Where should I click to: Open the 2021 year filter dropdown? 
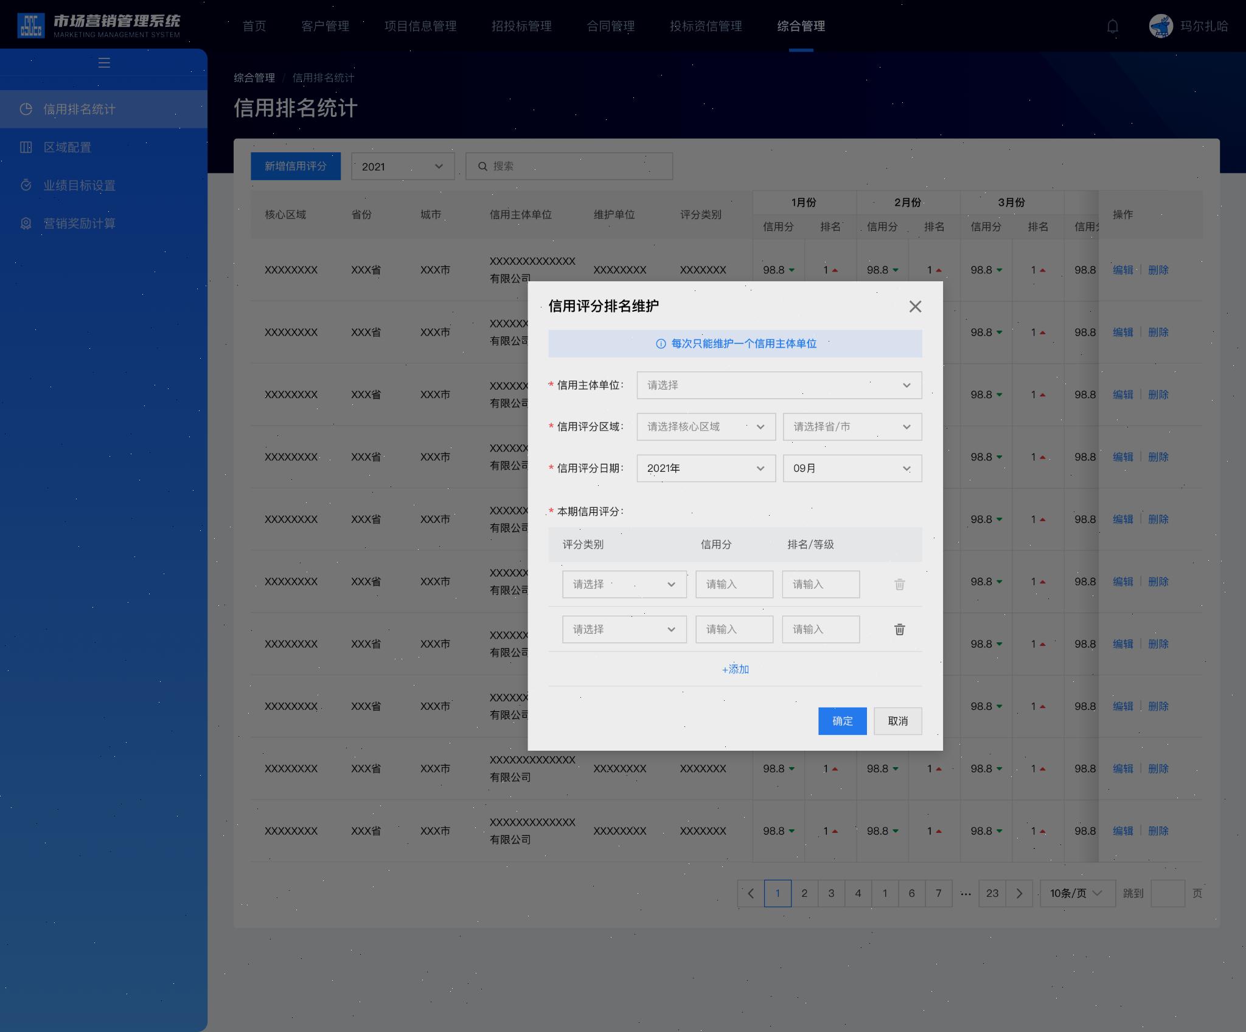pos(403,166)
